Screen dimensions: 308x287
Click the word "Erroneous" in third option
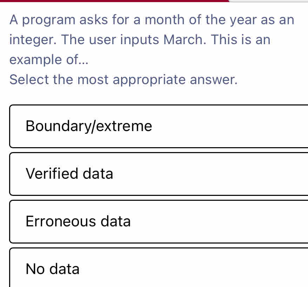61,221
